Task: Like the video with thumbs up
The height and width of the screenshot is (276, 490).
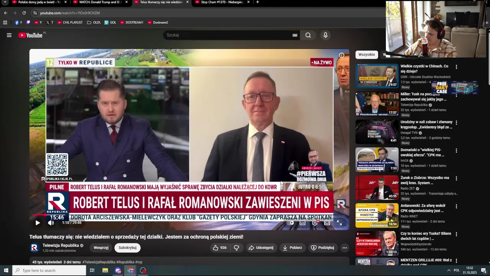Action: coord(220,248)
